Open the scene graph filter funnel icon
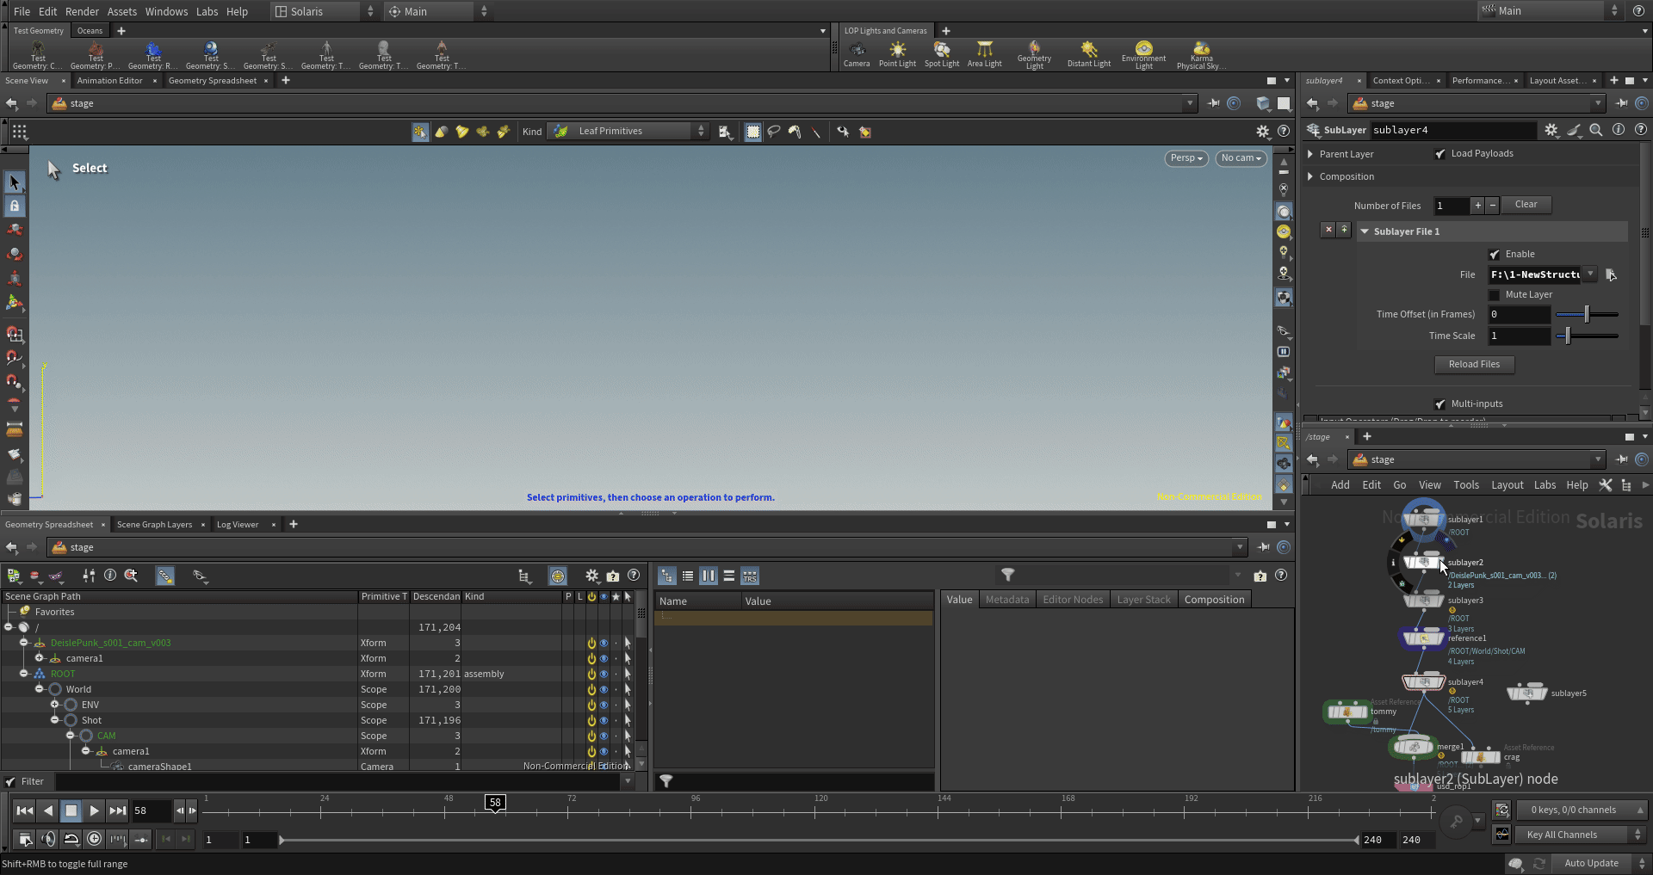The height and width of the screenshot is (875, 1653). pyautogui.click(x=1007, y=575)
